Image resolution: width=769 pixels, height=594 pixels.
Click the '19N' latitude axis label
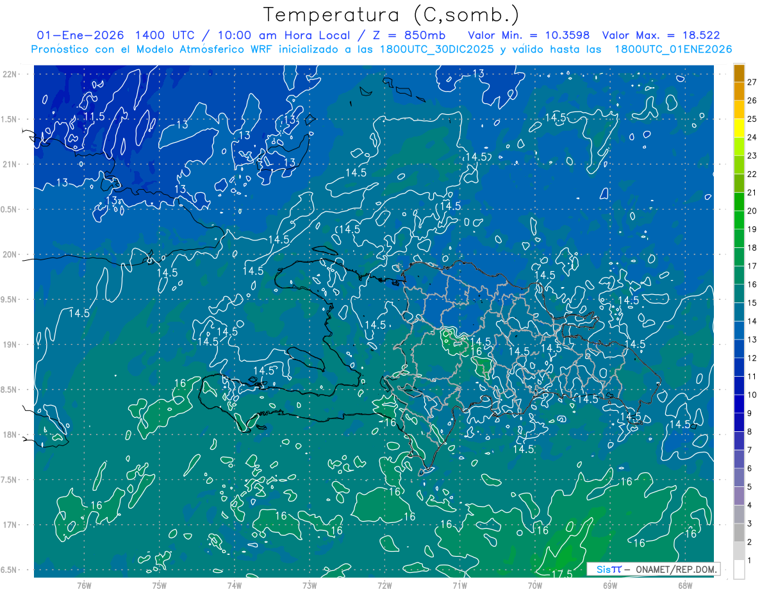tap(10, 345)
